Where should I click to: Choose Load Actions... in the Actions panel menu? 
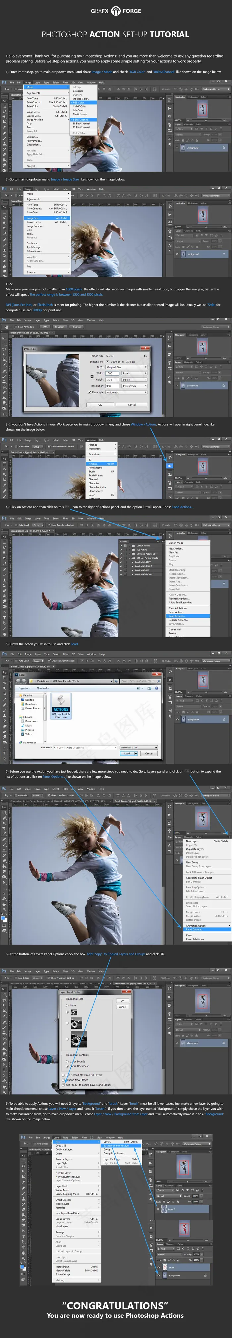click(x=188, y=616)
